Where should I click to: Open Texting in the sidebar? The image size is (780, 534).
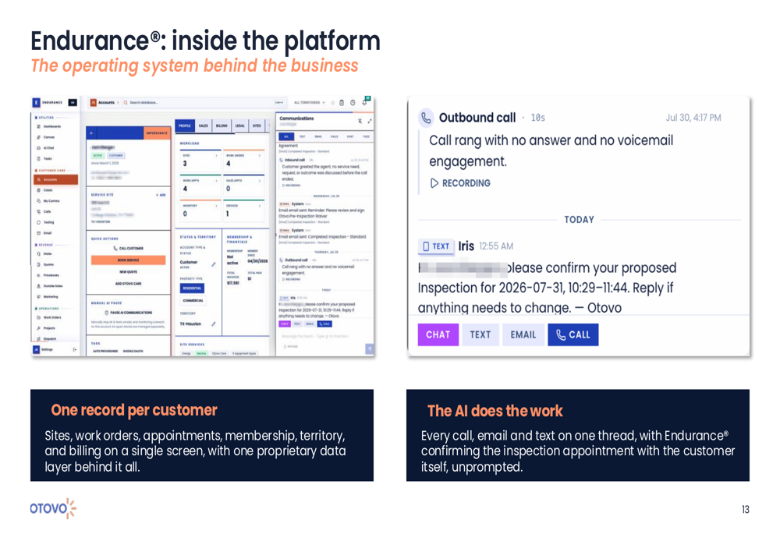pos(46,222)
